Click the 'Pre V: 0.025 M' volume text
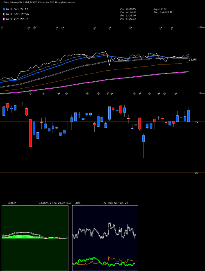Image resolution: width=205 pixels, height=271 pixels. (x=163, y=12)
